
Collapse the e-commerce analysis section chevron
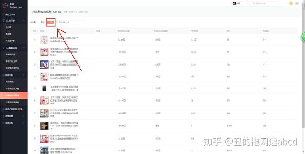pyautogui.click(x=24, y=75)
